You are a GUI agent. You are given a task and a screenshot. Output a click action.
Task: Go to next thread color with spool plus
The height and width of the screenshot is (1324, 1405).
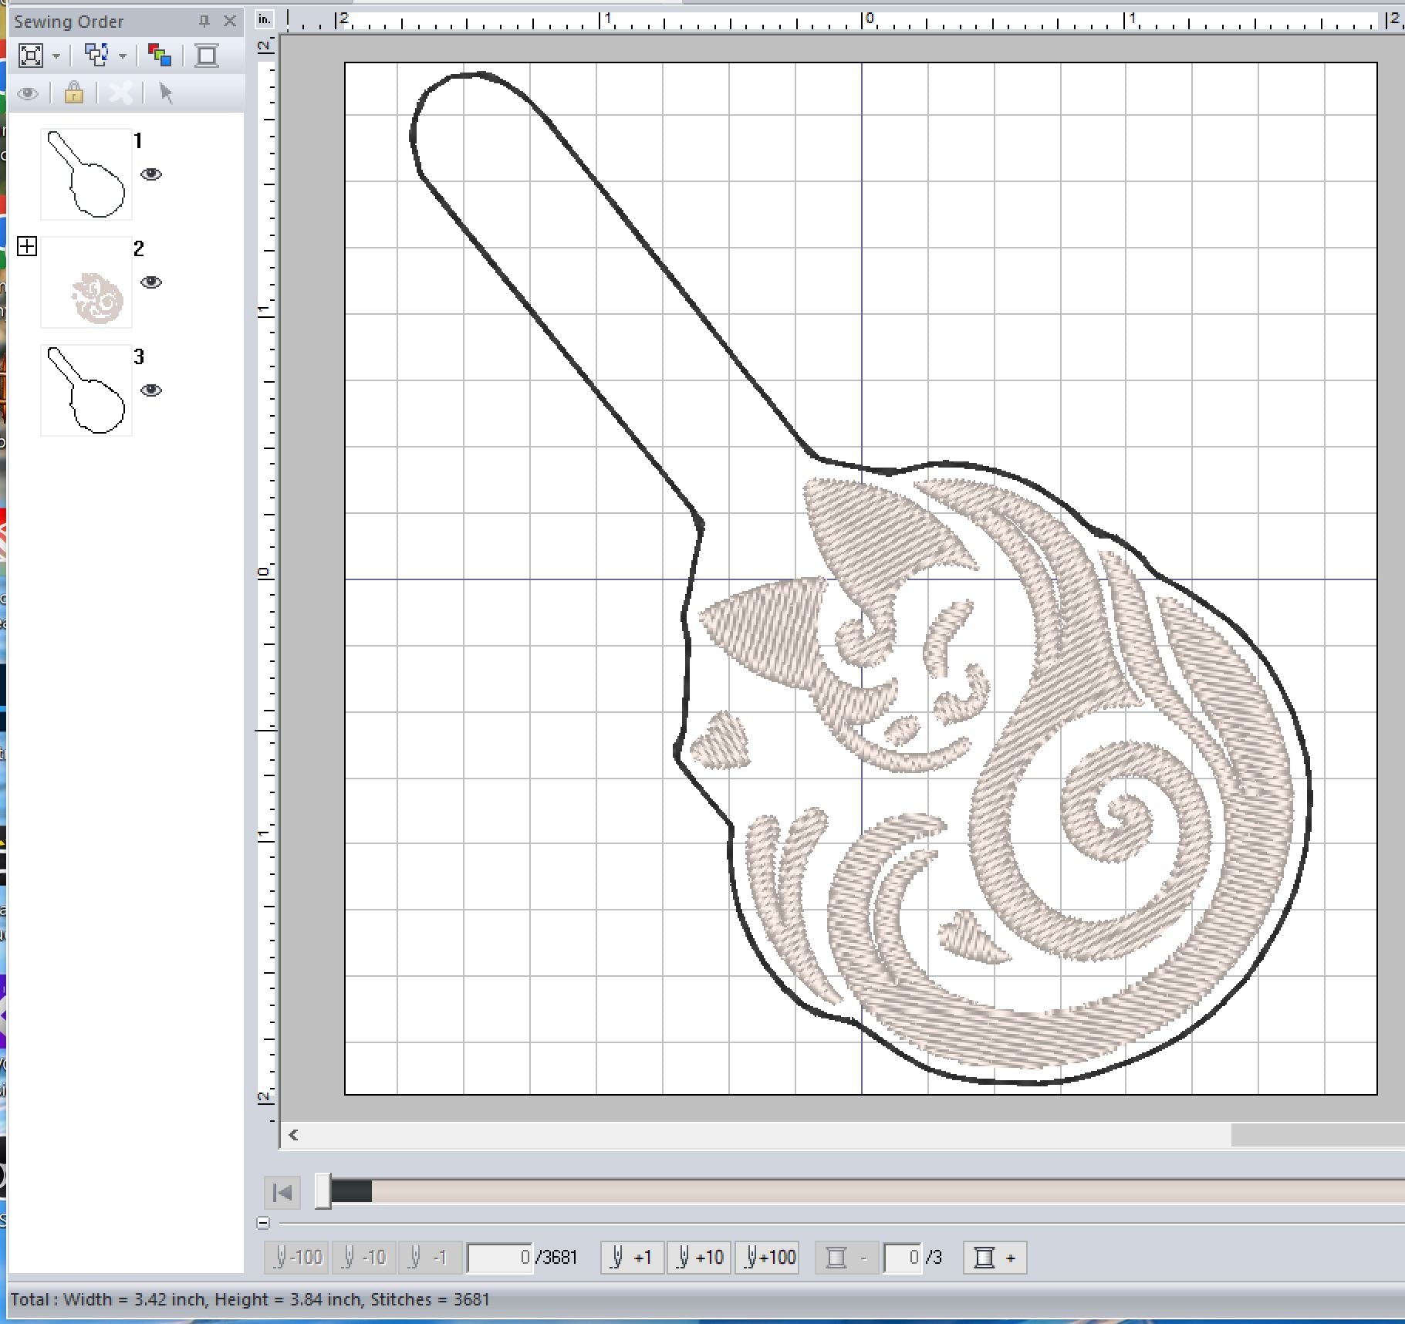point(995,1258)
